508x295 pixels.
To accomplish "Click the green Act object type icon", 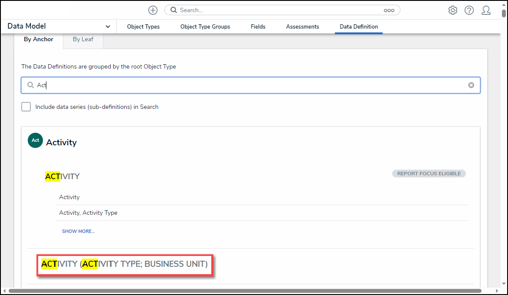I will click(35, 140).
